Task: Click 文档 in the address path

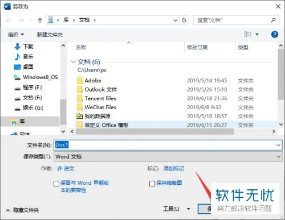Action: 84,20
